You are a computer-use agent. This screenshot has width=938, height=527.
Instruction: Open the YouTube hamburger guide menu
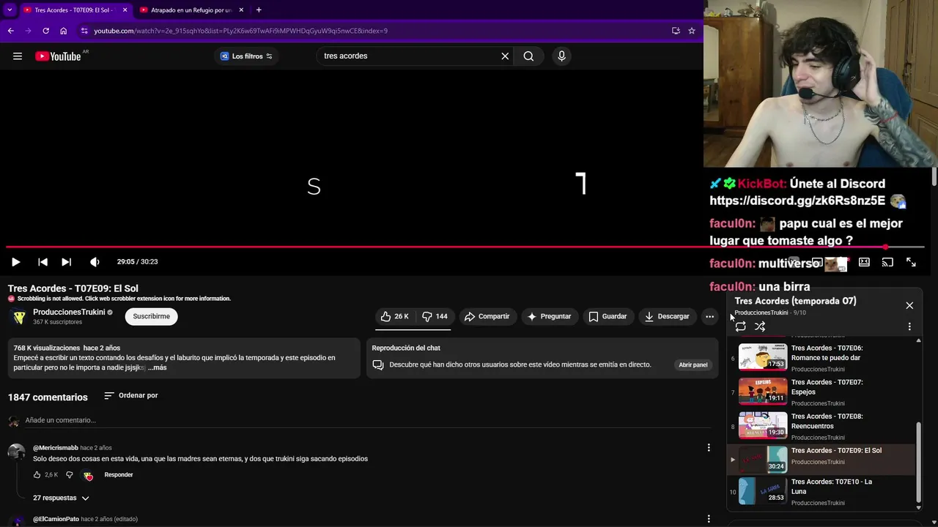coord(18,56)
